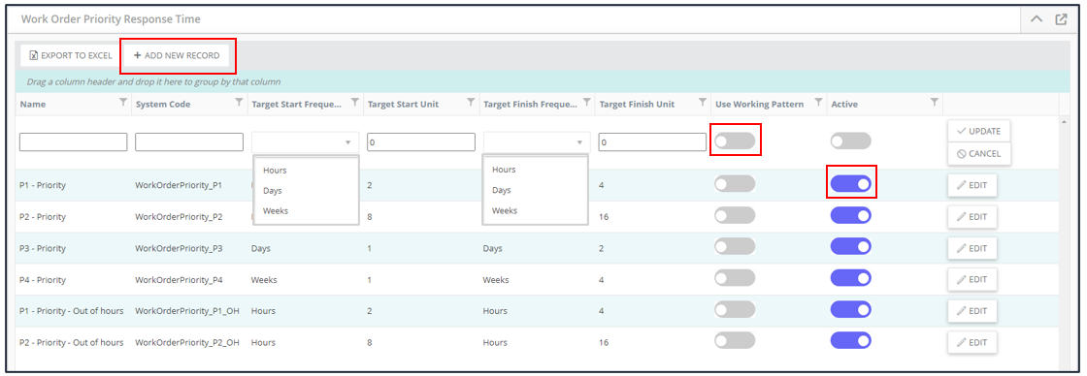Toggle Use Working Pattern in new record row

tap(735, 141)
